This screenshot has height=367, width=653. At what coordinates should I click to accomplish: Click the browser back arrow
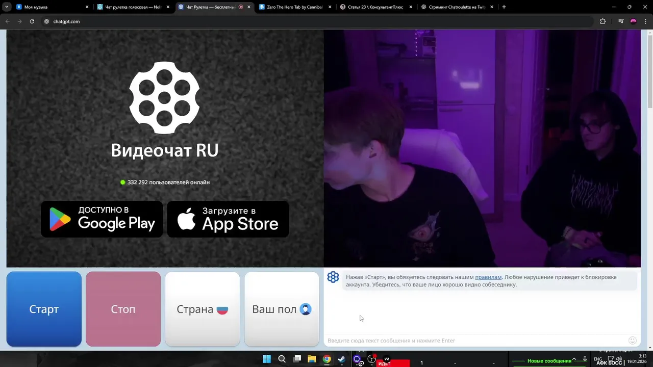[8, 21]
